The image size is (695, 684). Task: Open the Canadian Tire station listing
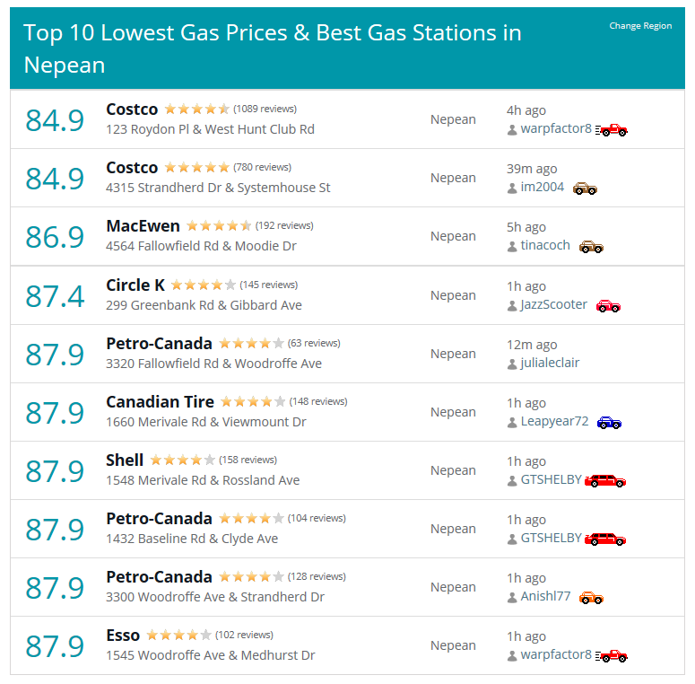tap(160, 402)
